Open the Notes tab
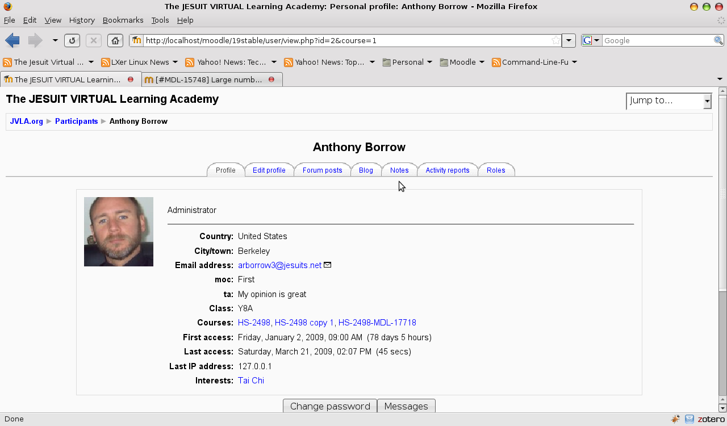 [x=399, y=170]
